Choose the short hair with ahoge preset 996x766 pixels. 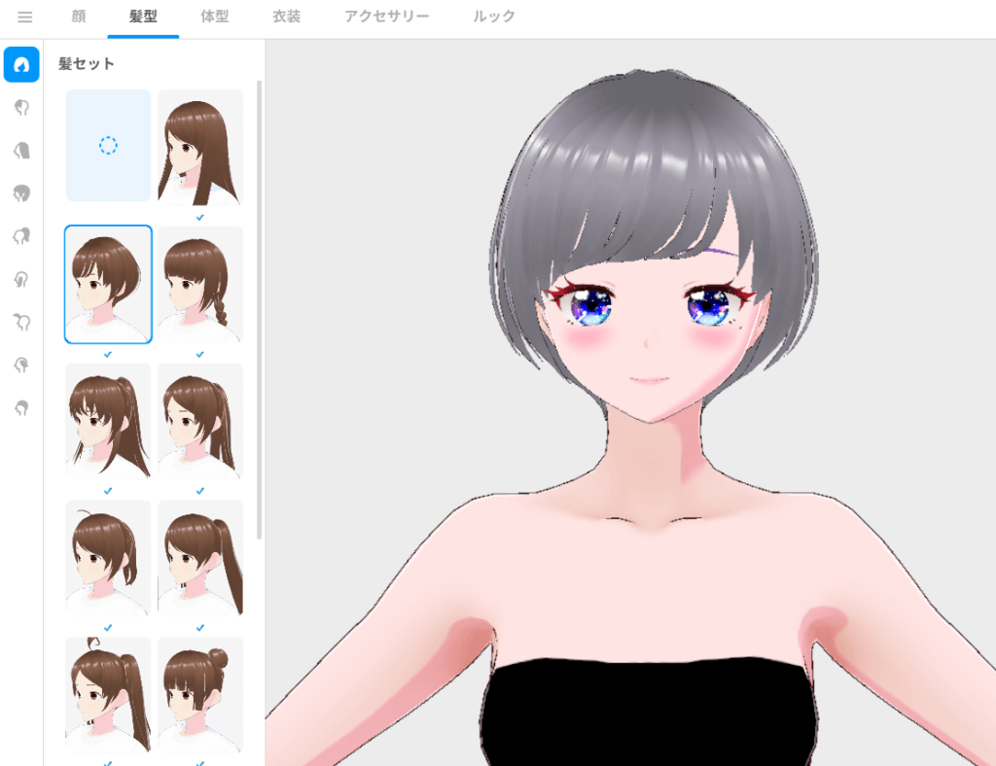click(x=108, y=558)
